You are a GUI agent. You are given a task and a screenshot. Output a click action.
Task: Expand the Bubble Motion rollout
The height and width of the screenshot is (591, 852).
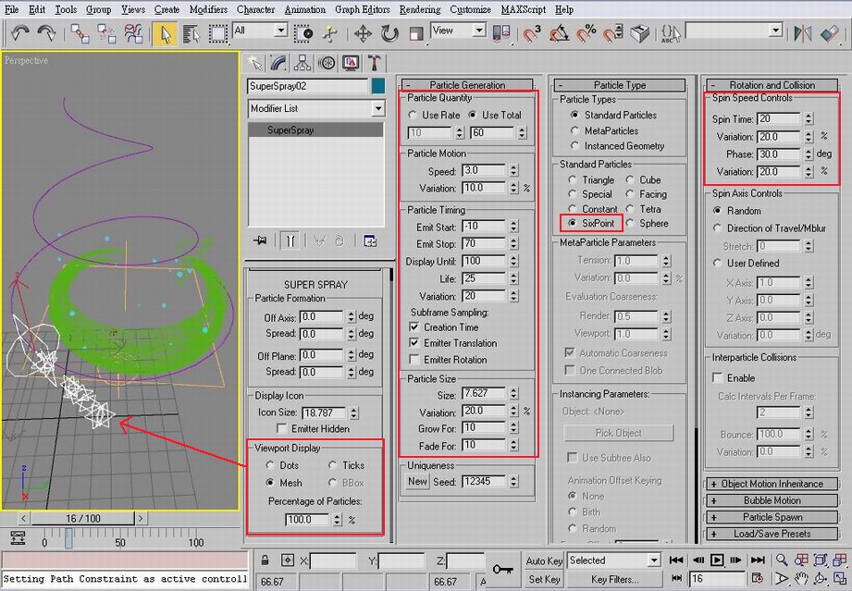772,500
